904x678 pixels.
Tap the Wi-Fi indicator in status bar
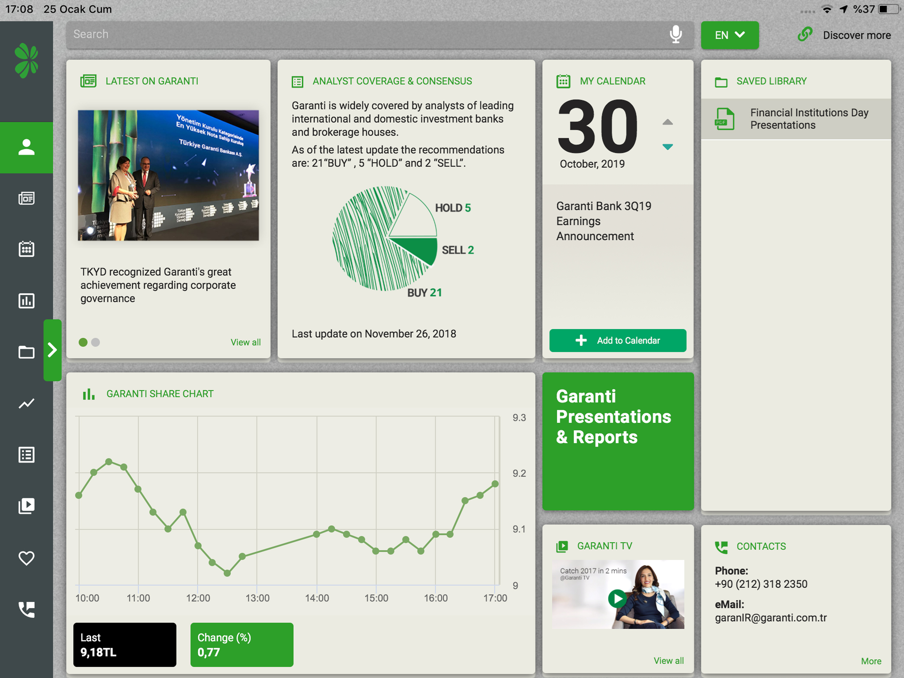(827, 9)
